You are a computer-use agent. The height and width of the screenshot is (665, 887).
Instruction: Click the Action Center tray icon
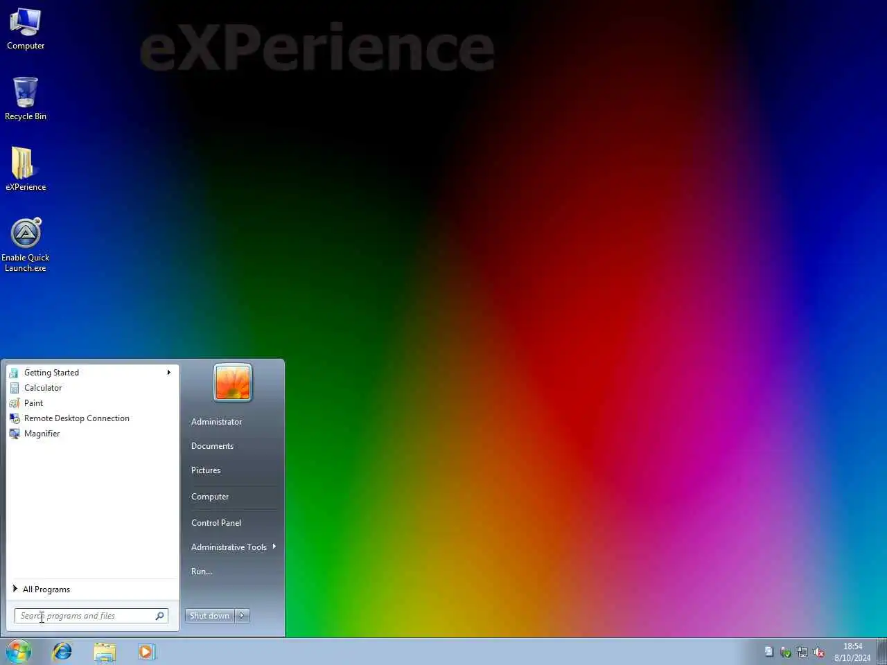(769, 652)
